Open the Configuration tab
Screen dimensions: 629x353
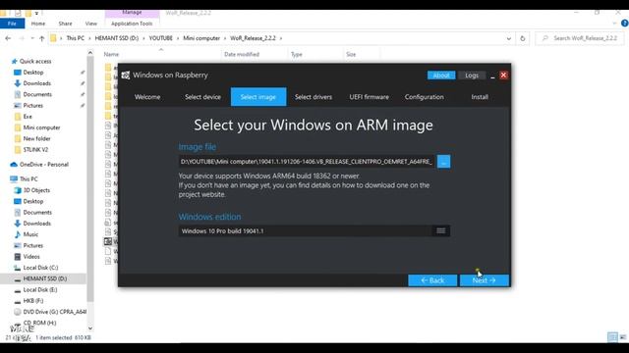425,97
